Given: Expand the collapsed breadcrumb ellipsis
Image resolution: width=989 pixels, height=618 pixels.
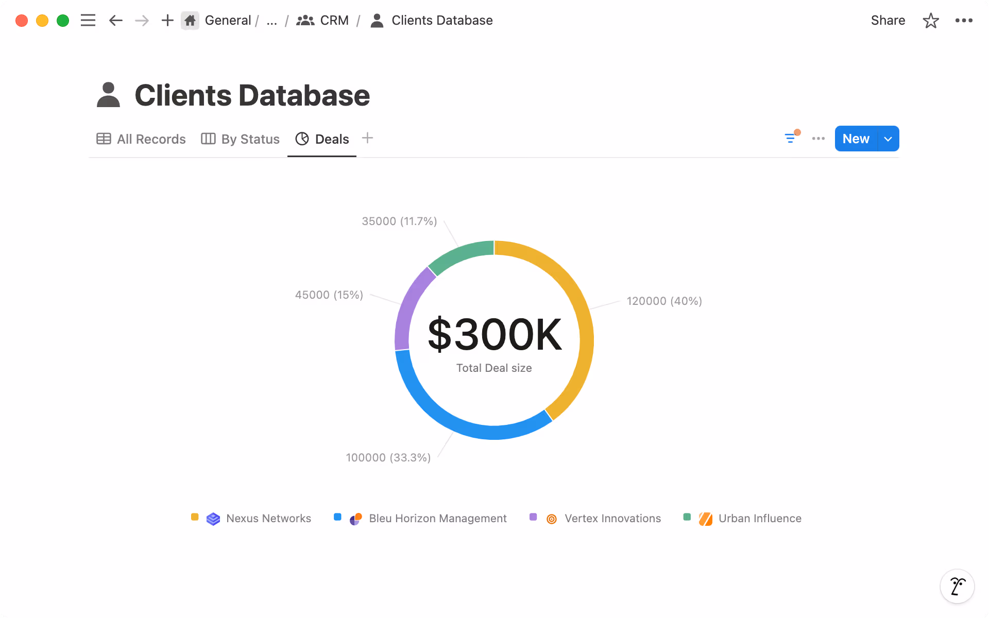Looking at the screenshot, I should (x=271, y=20).
